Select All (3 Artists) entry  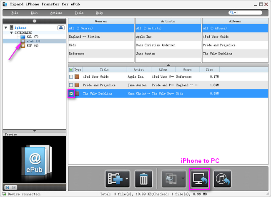(x=168, y=28)
